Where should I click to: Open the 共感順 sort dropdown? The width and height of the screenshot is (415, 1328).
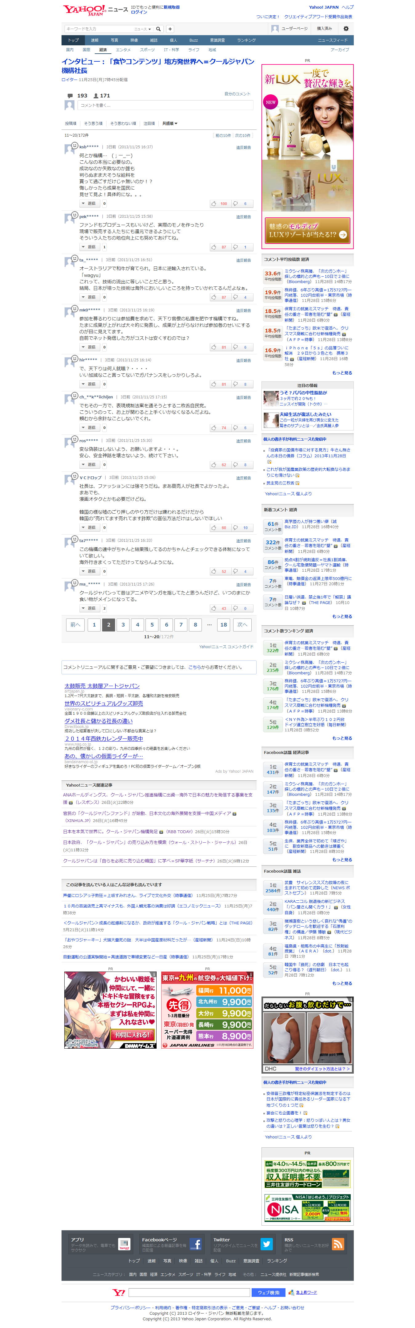pyautogui.click(x=170, y=123)
